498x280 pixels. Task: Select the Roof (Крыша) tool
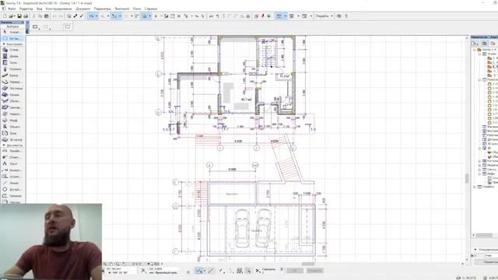click(12, 95)
